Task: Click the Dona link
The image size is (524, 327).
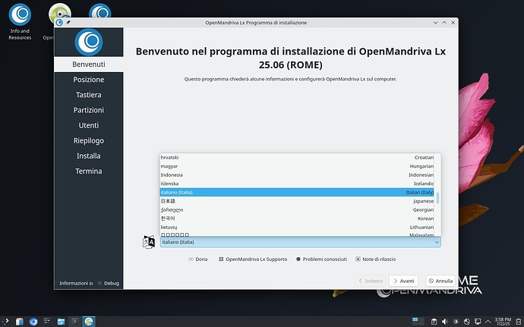Action: [197, 259]
